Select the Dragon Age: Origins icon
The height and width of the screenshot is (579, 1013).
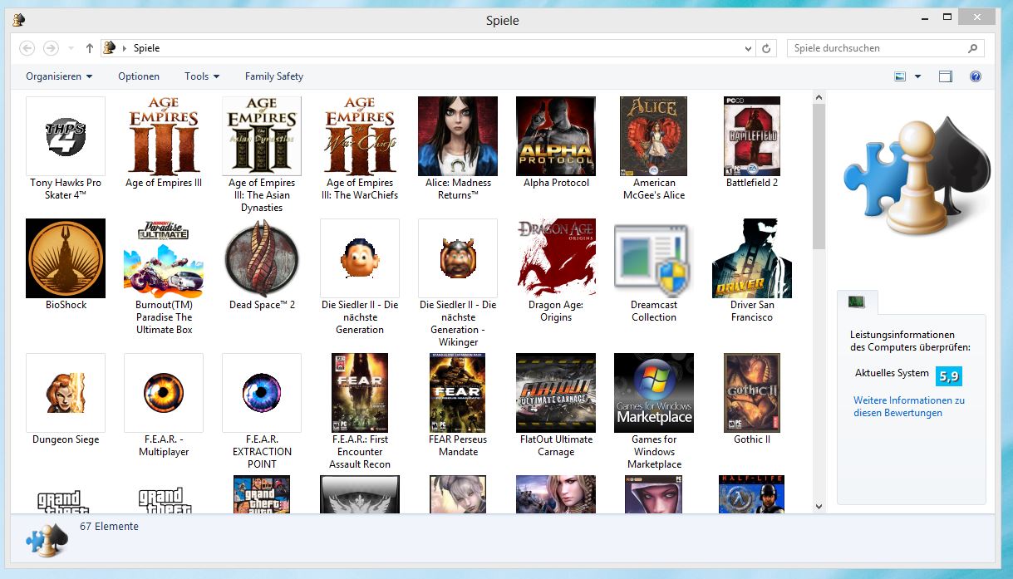pos(556,258)
